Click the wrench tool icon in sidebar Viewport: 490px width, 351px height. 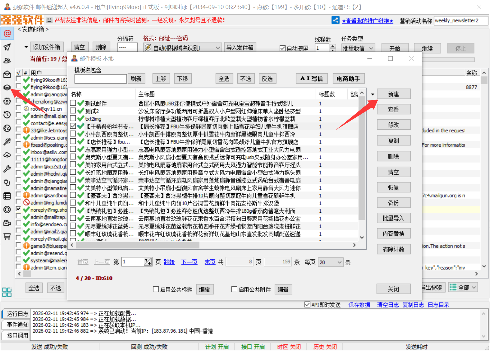click(7, 169)
